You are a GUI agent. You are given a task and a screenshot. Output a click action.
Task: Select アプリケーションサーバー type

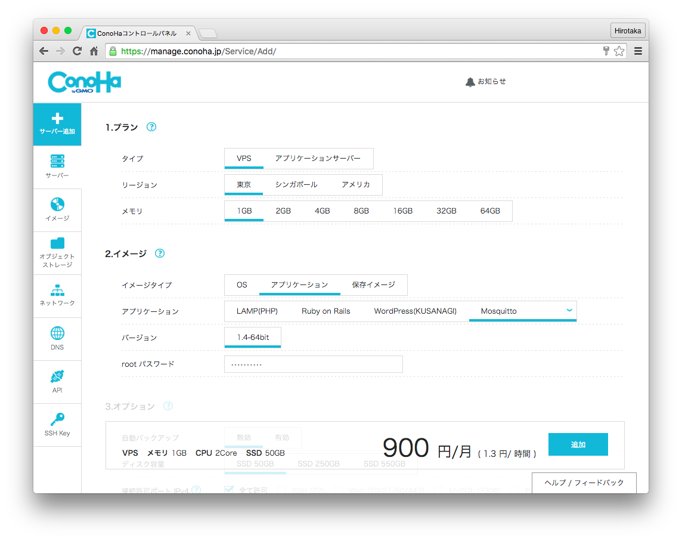(x=318, y=159)
